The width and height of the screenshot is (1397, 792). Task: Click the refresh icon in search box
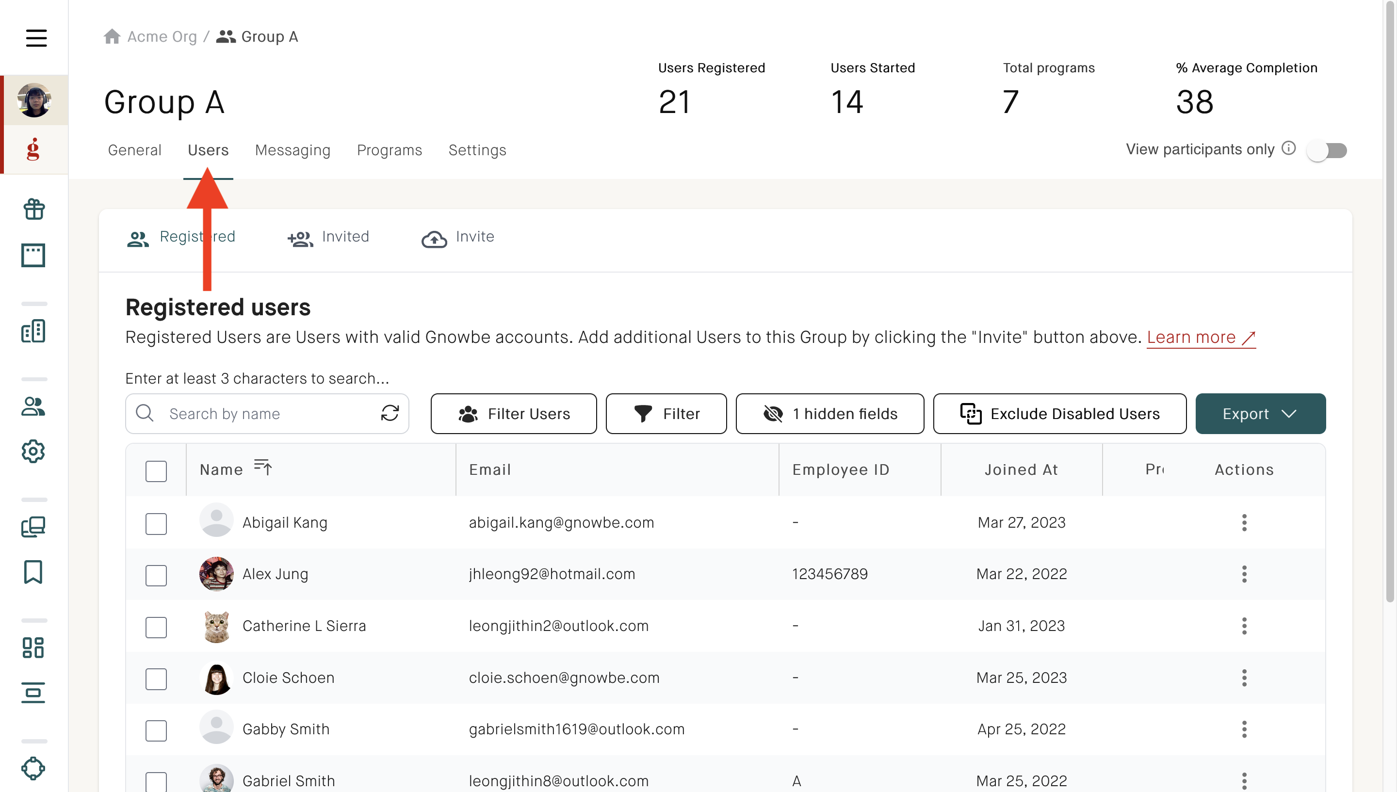tap(390, 413)
